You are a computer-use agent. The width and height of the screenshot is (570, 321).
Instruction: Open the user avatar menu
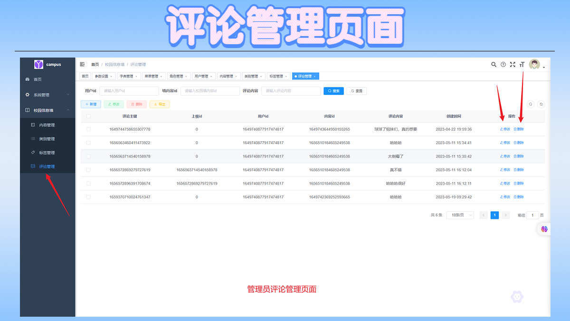click(535, 64)
